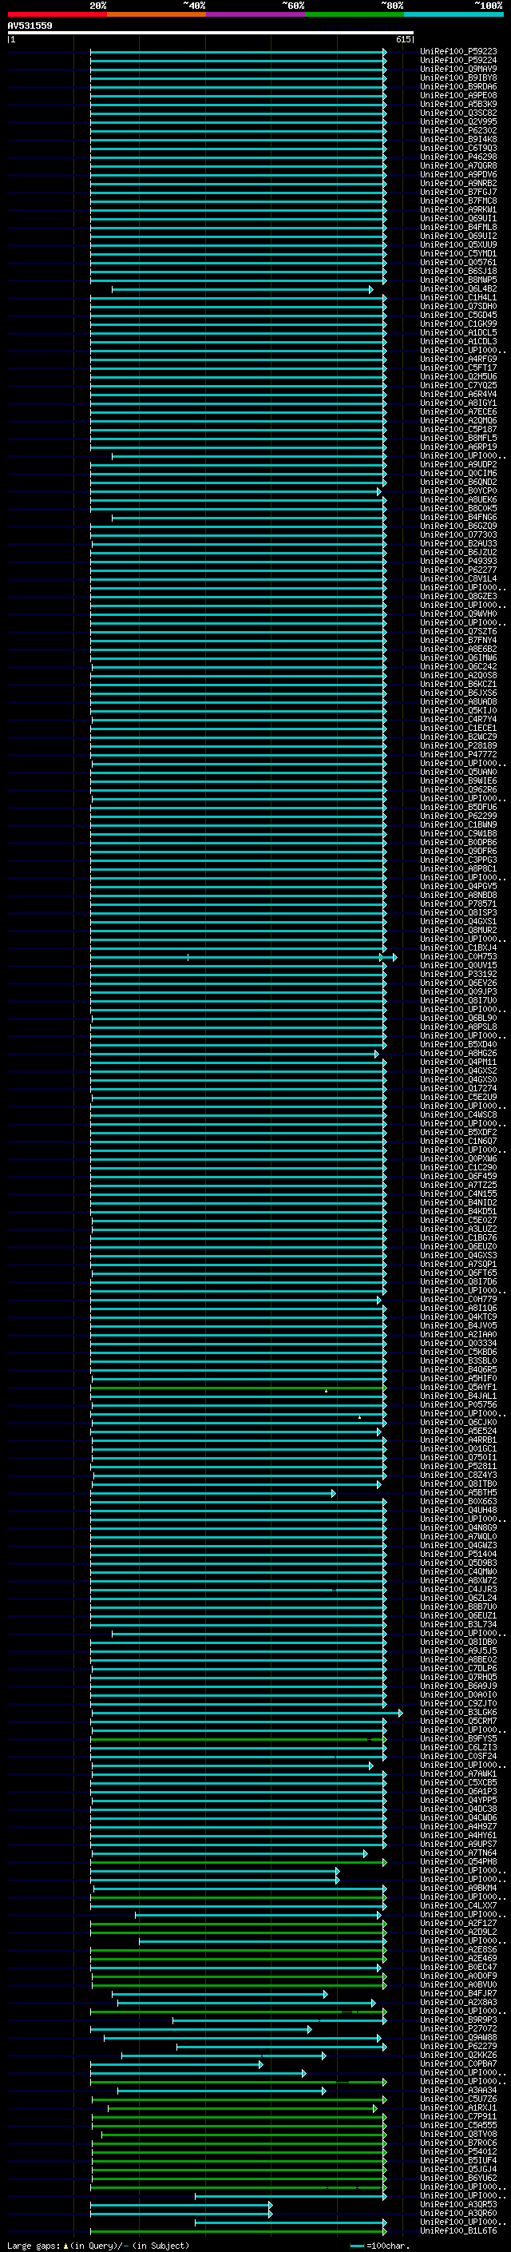Open hit UniRef100_B9IBY8
This screenshot has width=511, height=2252.
[458, 77]
